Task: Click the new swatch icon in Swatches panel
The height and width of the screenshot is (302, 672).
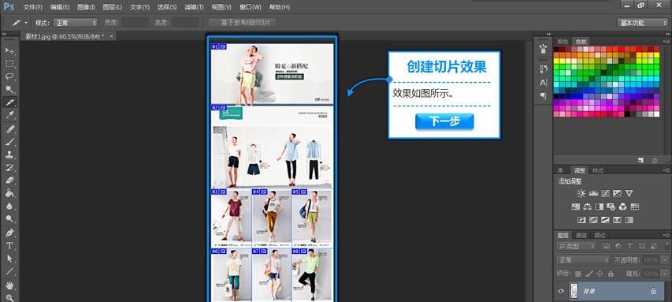Action: point(640,160)
